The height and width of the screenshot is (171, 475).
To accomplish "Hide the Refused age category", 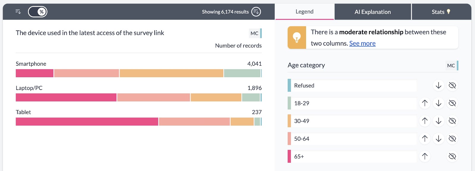I will [452, 85].
